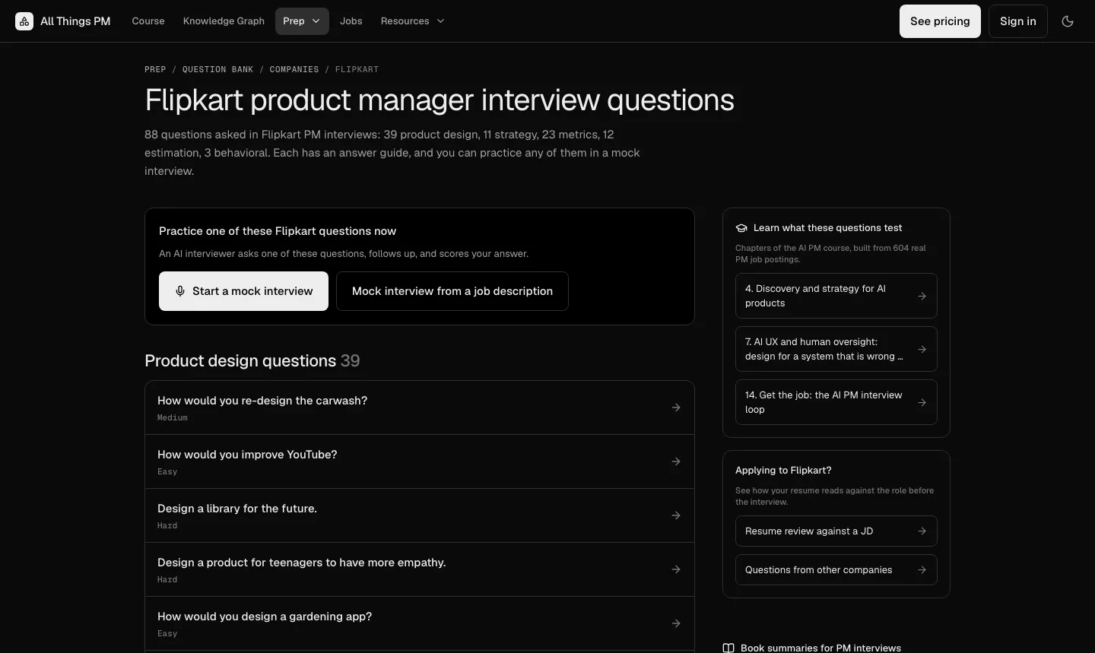
Task: Click the FLIPKART breadcrumb text
Action: (x=357, y=69)
